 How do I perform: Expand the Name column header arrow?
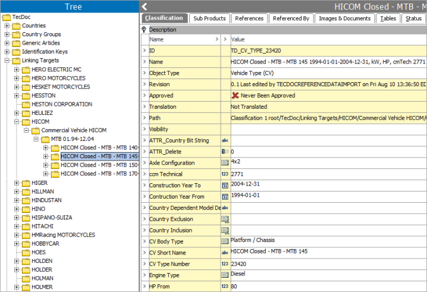[216, 39]
